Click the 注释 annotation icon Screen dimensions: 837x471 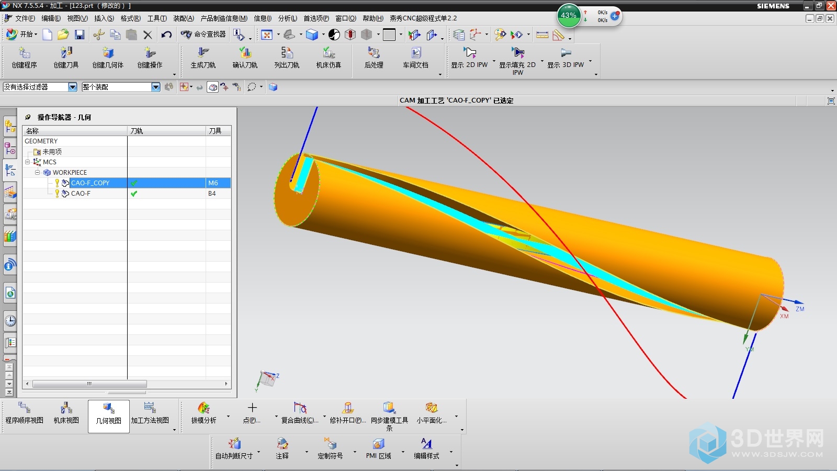coord(282,444)
